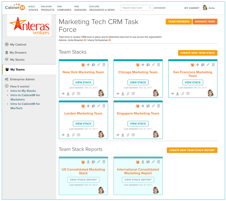This screenshot has width=226, height=201.
Task: Click Create New Team Stack Report button
Action: [192, 150]
